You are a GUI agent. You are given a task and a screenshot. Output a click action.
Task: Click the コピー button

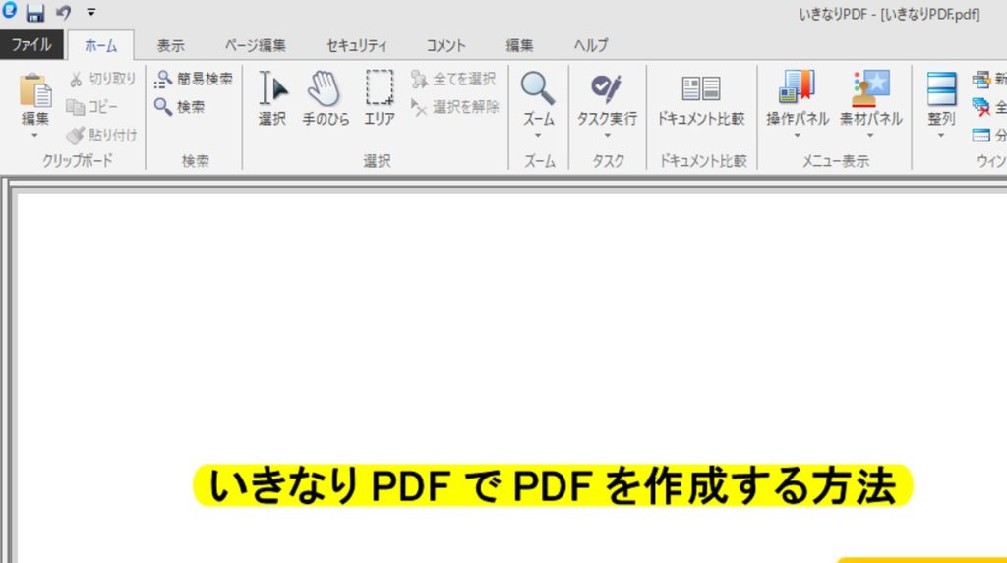click(92, 106)
